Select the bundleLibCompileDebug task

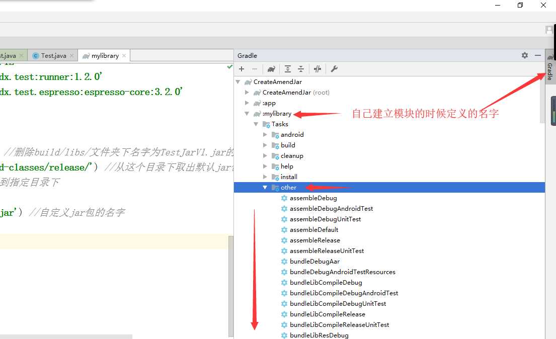pos(326,283)
